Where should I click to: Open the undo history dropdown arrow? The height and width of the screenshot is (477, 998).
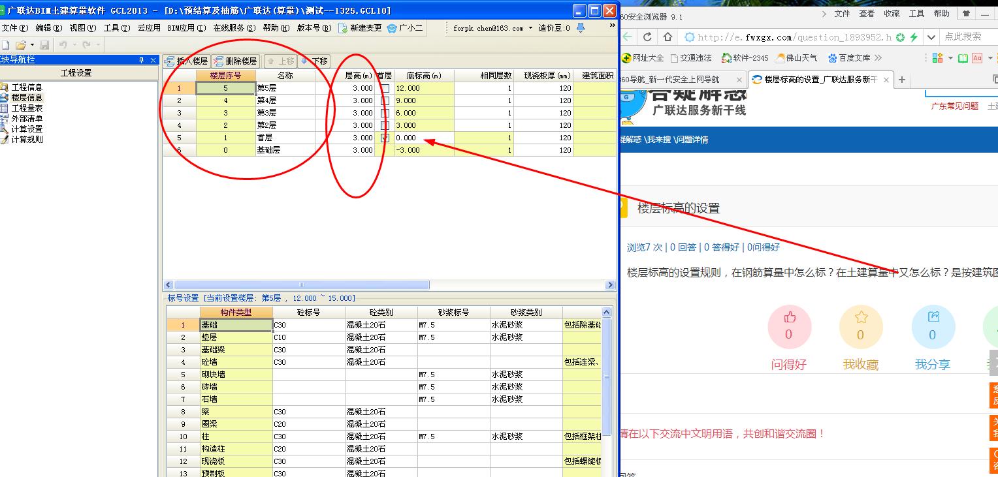coord(74,45)
